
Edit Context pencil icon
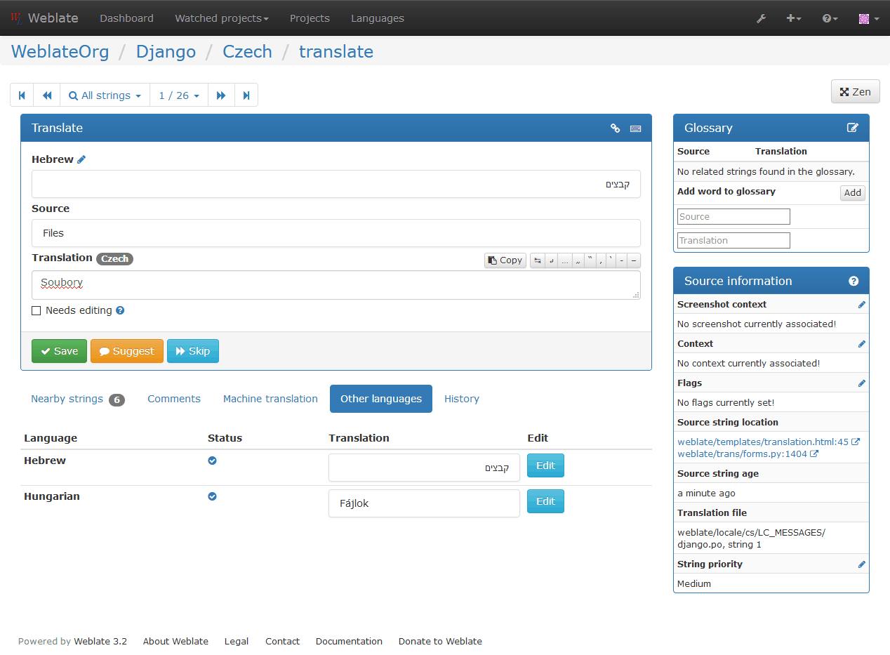tap(862, 344)
